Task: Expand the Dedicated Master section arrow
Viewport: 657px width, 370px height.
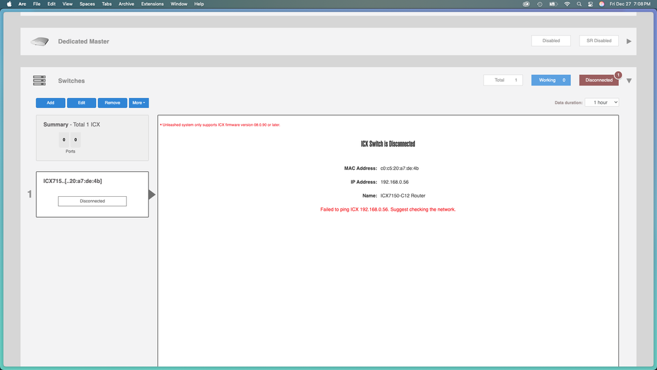Action: coord(629,41)
